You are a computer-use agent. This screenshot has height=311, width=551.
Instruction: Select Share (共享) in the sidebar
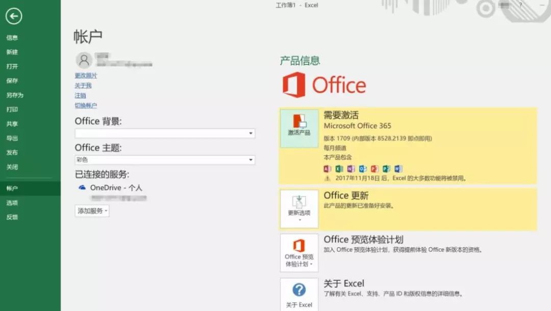point(12,124)
